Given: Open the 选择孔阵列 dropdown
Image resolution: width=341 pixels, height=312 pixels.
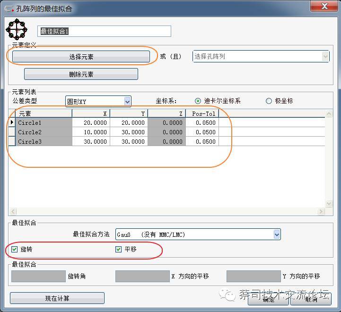Looking at the screenshot, I should [x=261, y=57].
